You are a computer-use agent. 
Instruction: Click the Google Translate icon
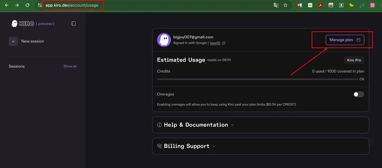(276, 5)
